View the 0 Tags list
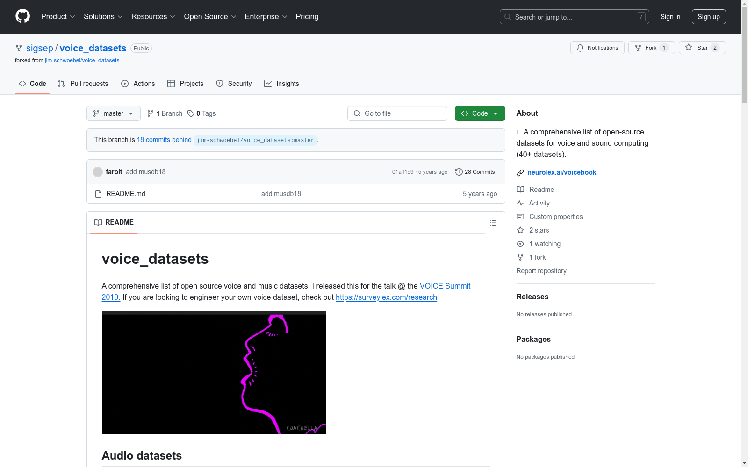Viewport: 748px width, 467px height. click(x=201, y=113)
